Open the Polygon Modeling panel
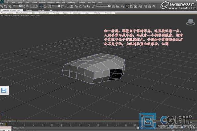197x131 pixels. [x=7, y=13]
